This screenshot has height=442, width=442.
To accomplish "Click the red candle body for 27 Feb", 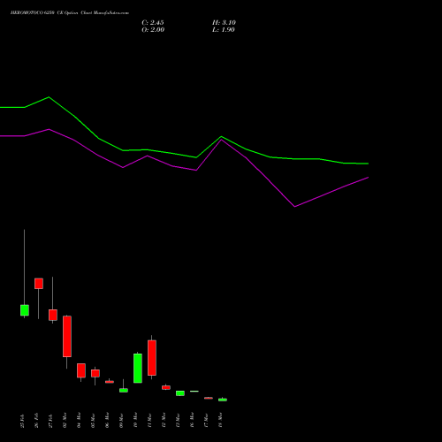I will coord(53,315).
